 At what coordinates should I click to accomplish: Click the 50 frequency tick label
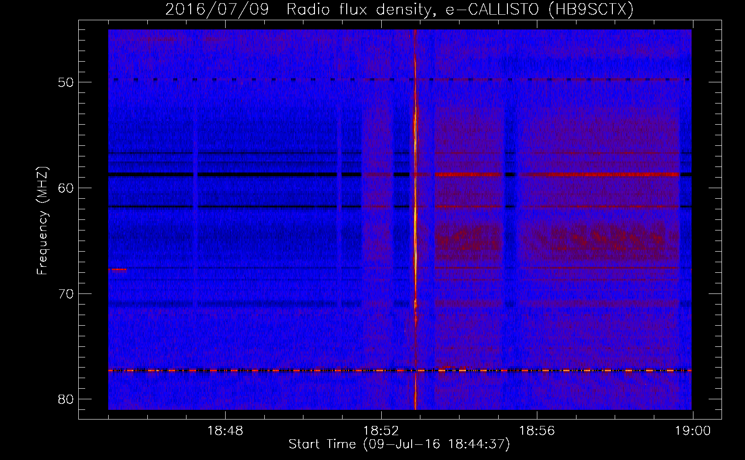(66, 82)
